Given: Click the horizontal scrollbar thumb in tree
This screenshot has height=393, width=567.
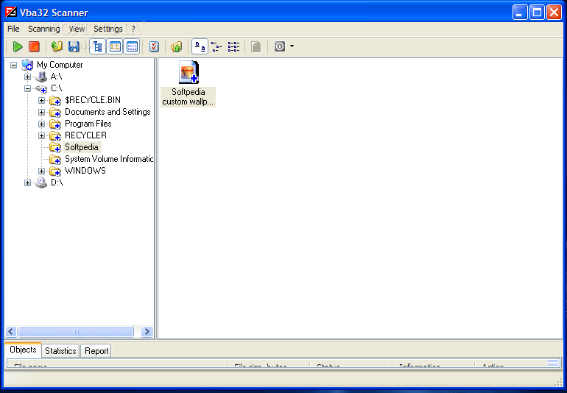Looking at the screenshot, I should click(76, 331).
